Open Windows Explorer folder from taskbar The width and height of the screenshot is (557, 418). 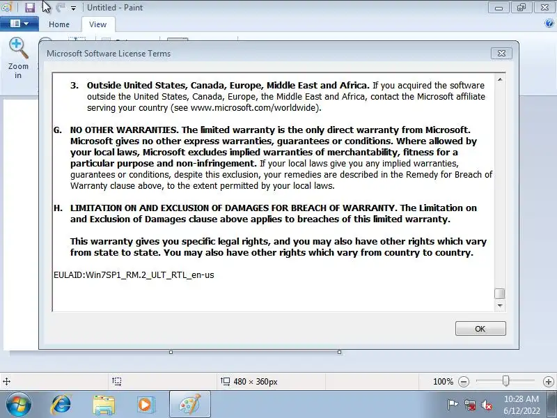tap(104, 405)
